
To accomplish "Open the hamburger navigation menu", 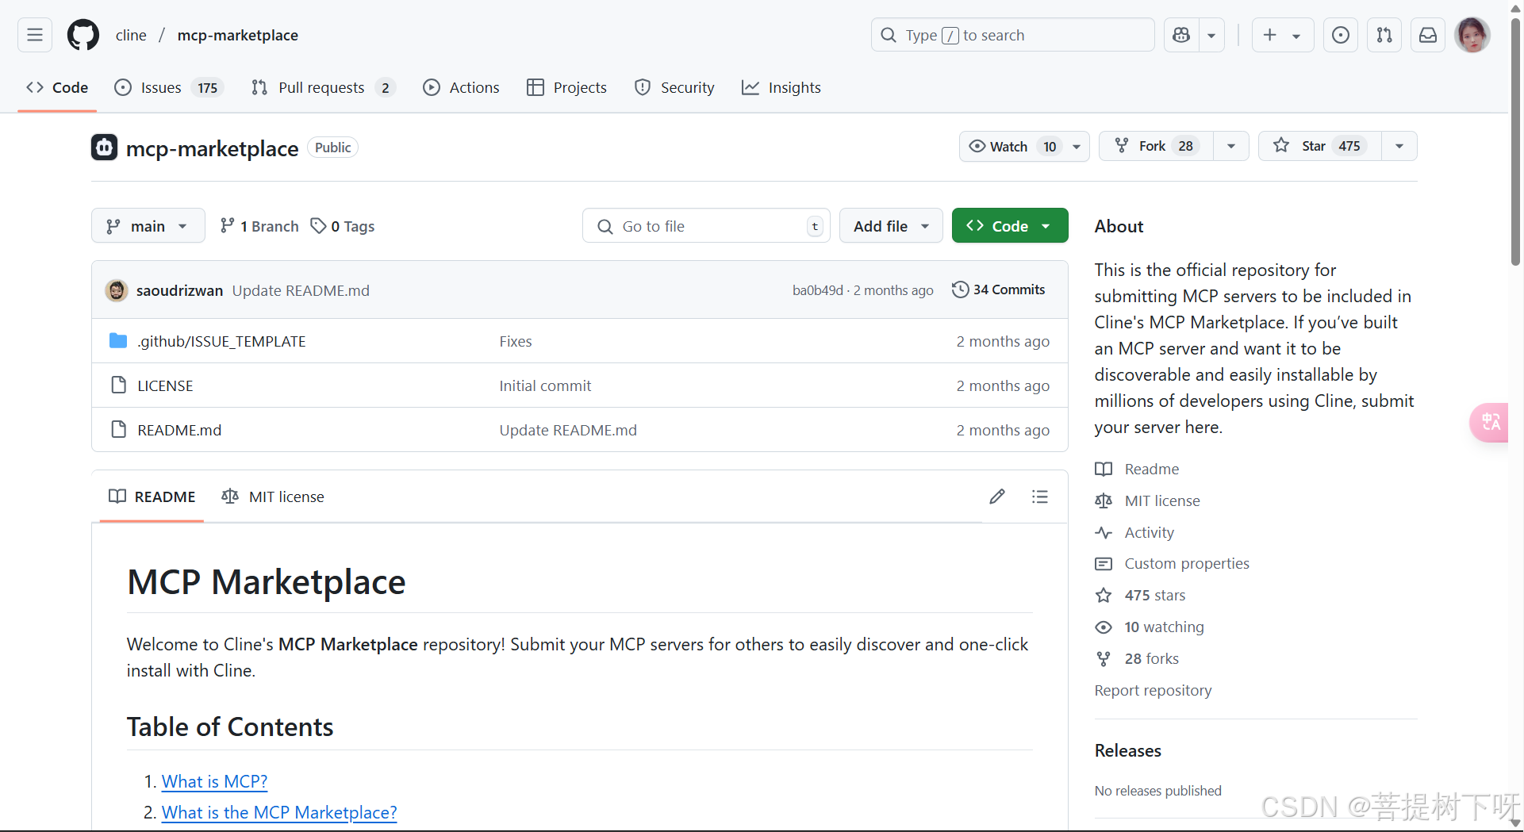I will point(35,35).
